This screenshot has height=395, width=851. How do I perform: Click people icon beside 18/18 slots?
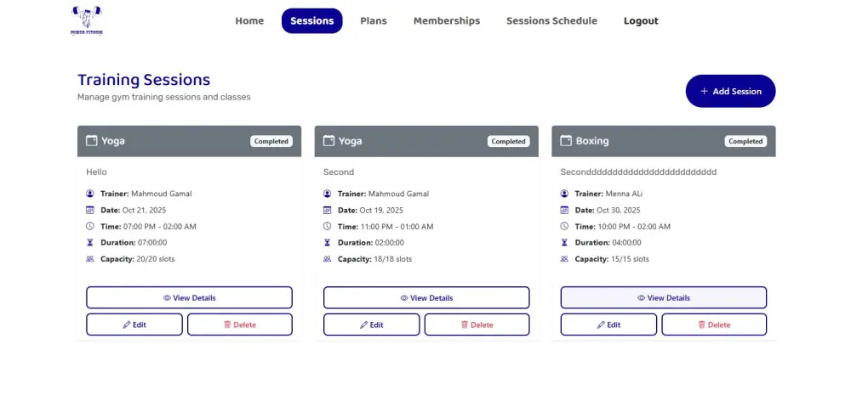[x=328, y=259]
